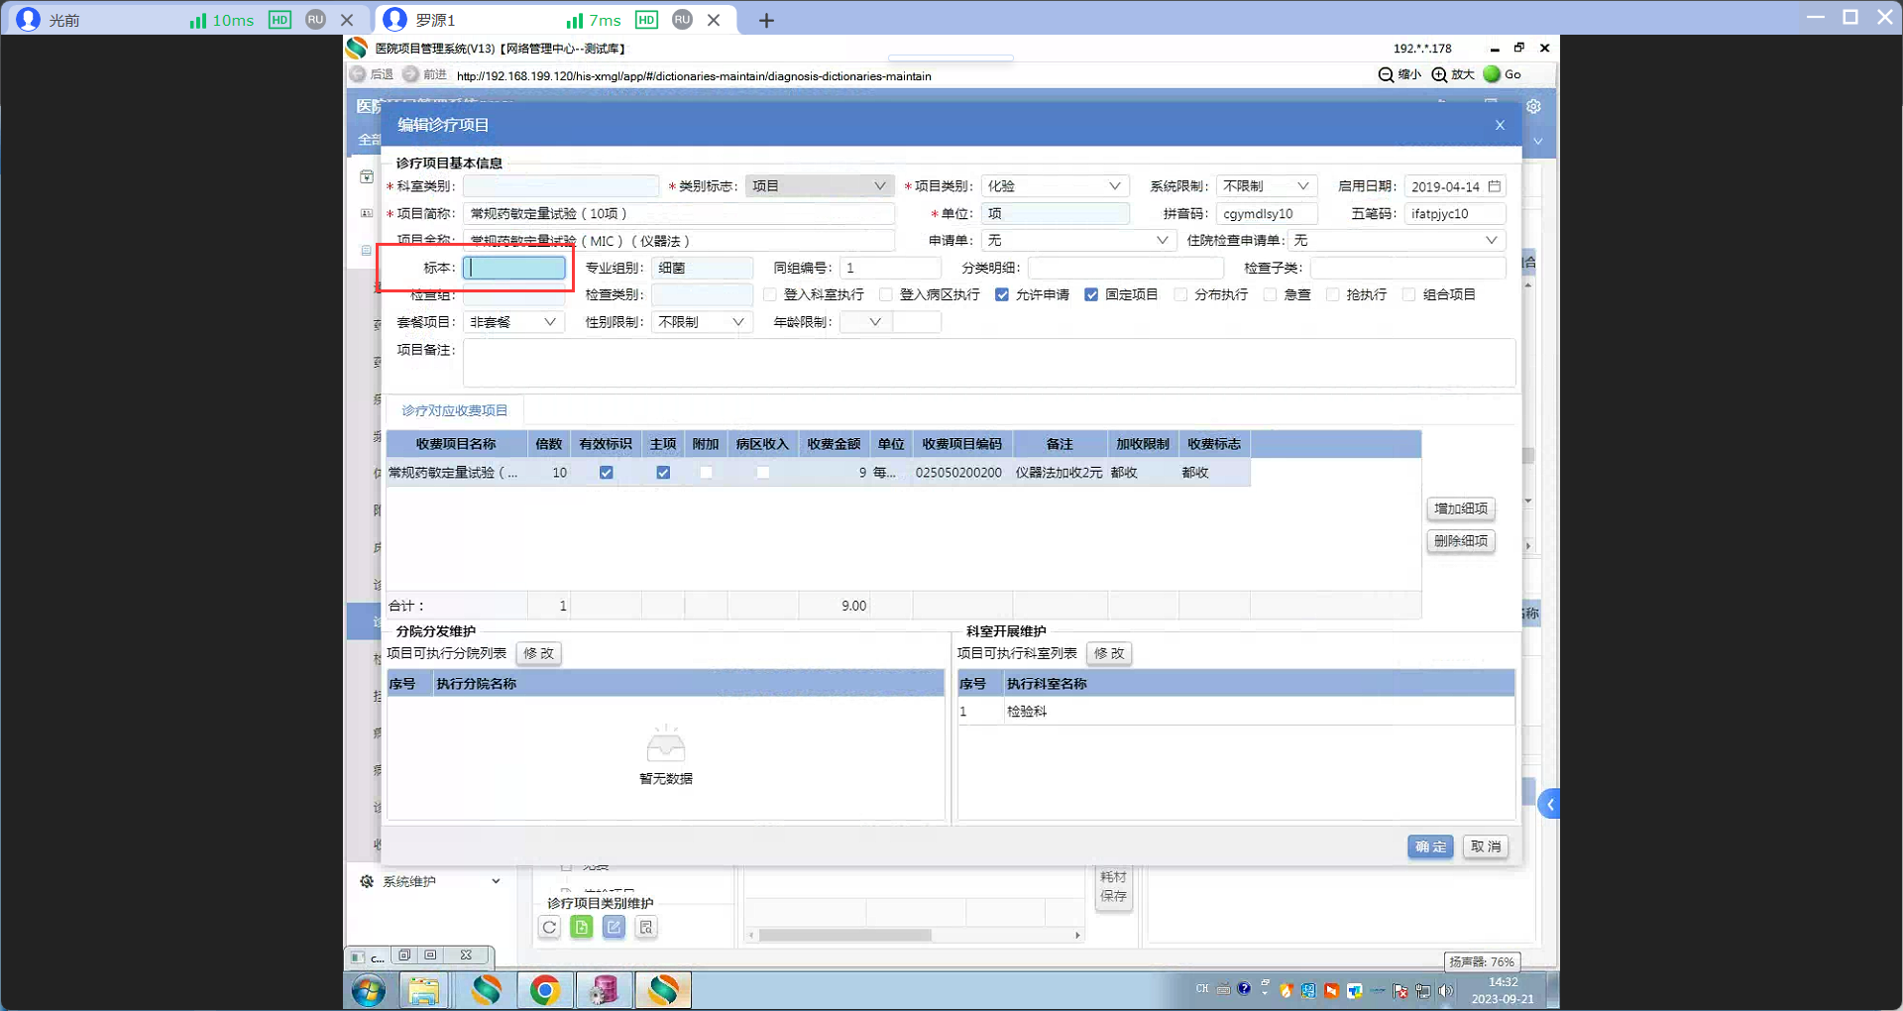Click 删除细项 button
1903x1011 pixels.
1461,541
